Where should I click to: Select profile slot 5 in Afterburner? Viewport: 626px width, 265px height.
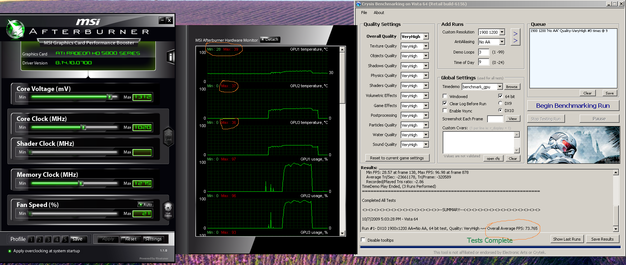point(65,240)
